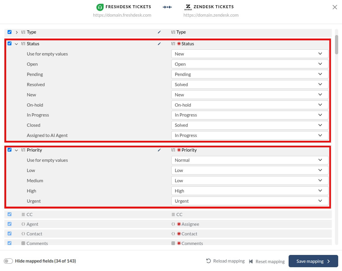Screen dimensions: 342x271
Task: Collapse the Status field row
Action: [16, 44]
